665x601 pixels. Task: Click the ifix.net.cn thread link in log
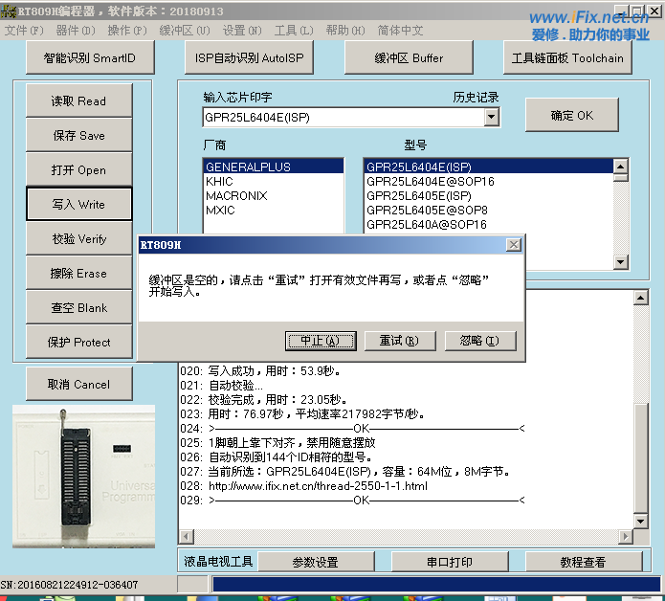pos(318,485)
